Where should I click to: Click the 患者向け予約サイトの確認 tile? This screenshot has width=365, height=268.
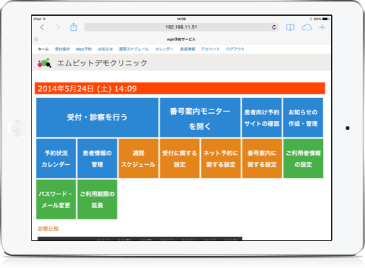(262, 118)
